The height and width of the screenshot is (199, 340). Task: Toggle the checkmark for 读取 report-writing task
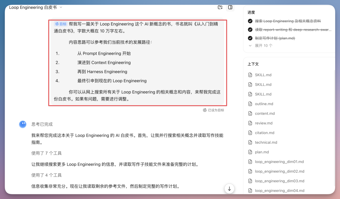click(x=250, y=30)
